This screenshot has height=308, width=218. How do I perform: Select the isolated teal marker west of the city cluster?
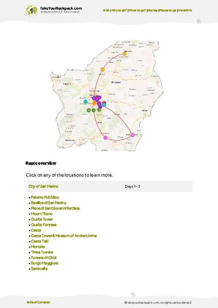85,102
